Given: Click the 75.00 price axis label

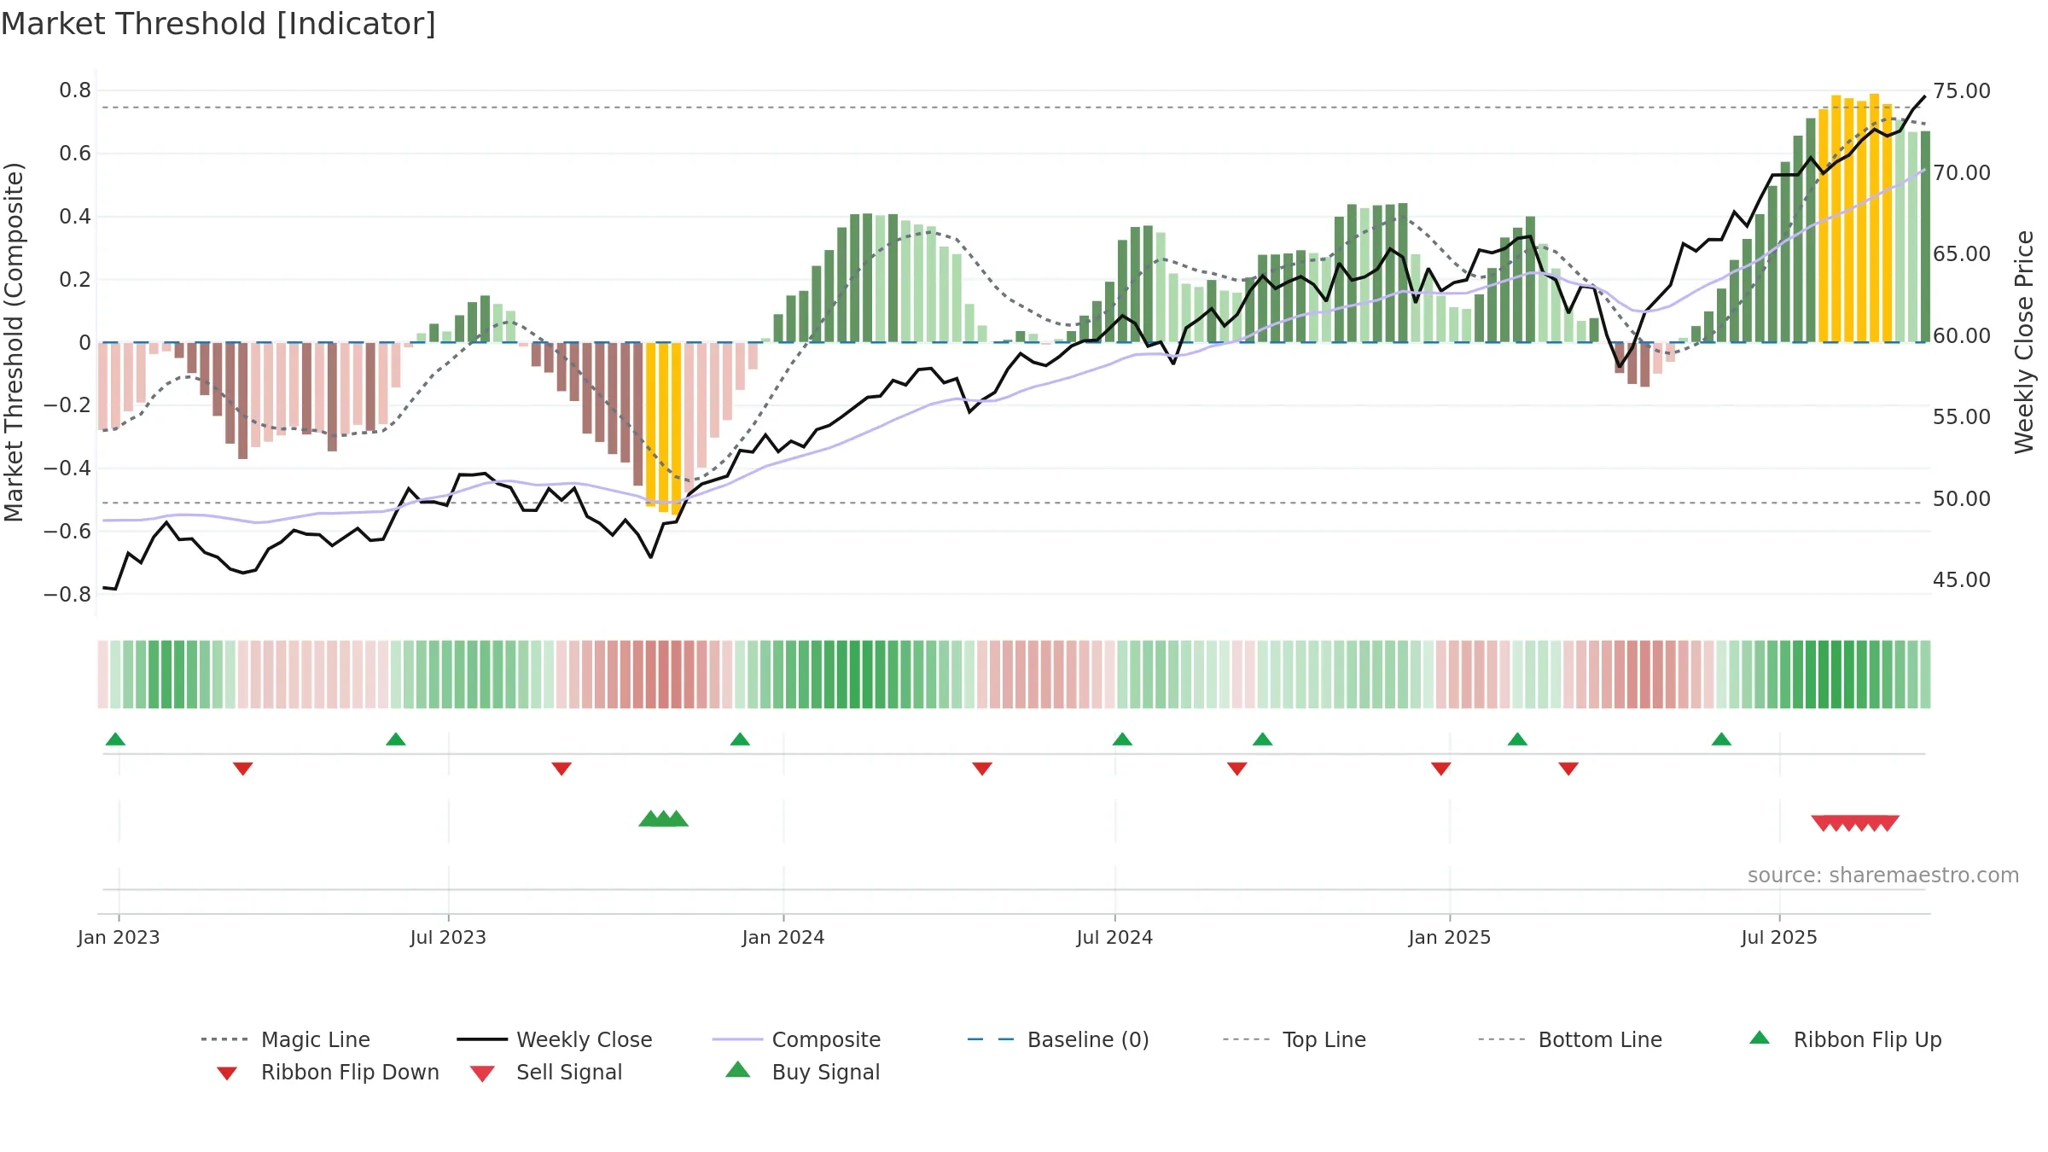Looking at the screenshot, I should (1962, 91).
